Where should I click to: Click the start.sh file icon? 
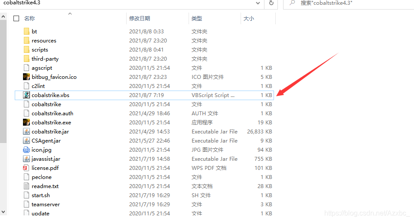(x=26, y=195)
